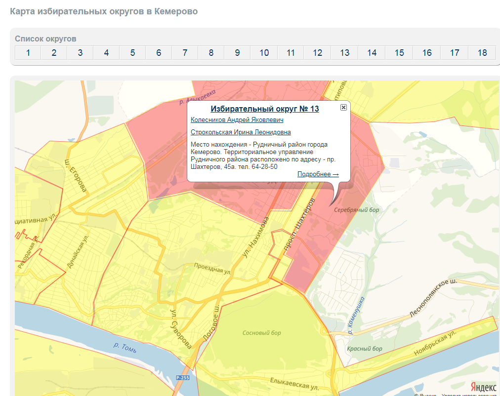The height and width of the screenshot is (396, 500).
Task: Click the Р-255 highway shield on map
Action: tap(183, 378)
